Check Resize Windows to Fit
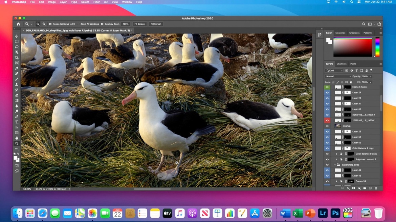396x222 pixels. click(x=50, y=24)
